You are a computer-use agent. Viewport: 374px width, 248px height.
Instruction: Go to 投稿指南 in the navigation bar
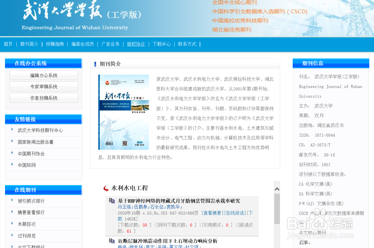click(x=55, y=44)
